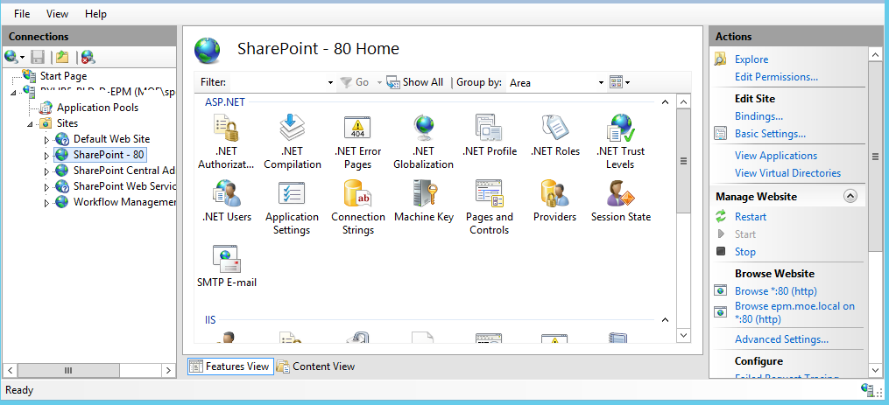This screenshot has width=889, height=405.
Task: Click the Save icon in Connections toolbar
Action: pyautogui.click(x=38, y=57)
